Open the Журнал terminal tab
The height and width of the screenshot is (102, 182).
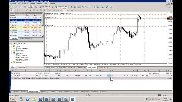click(x=103, y=92)
